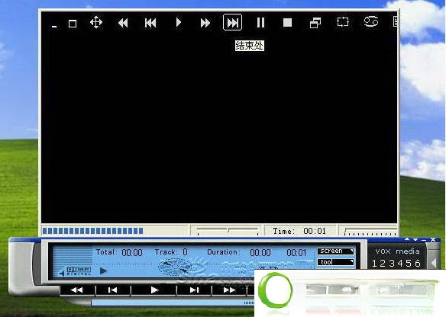Click the previous track button on the bottom bar
This screenshot has height=317, width=446.
pos(112,290)
